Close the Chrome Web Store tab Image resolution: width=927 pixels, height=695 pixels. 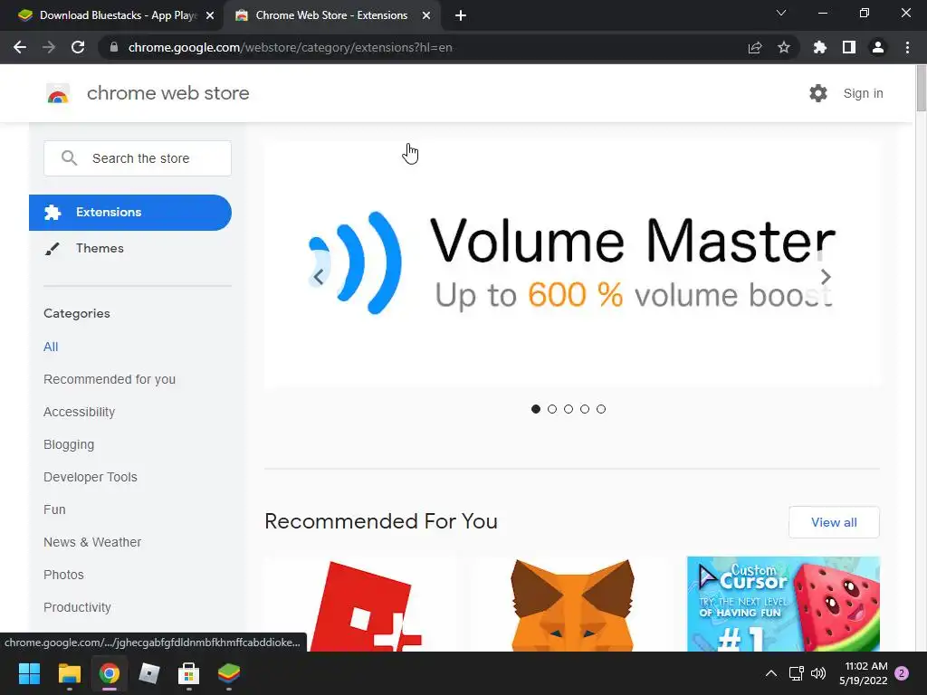[x=425, y=15]
